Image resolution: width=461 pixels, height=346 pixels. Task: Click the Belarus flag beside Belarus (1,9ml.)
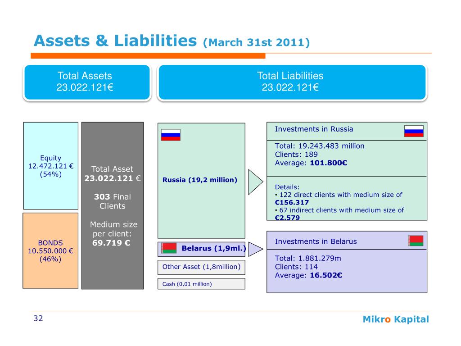[x=169, y=248]
